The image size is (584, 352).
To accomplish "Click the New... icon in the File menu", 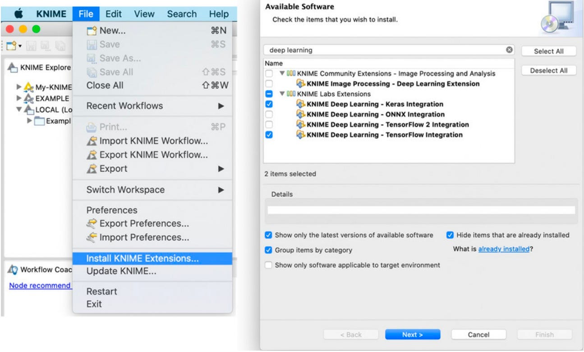I will [92, 31].
